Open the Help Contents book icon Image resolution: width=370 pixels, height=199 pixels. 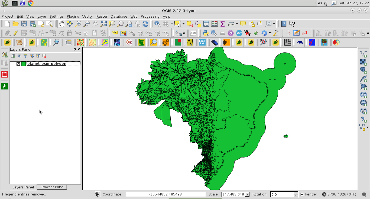(284, 24)
